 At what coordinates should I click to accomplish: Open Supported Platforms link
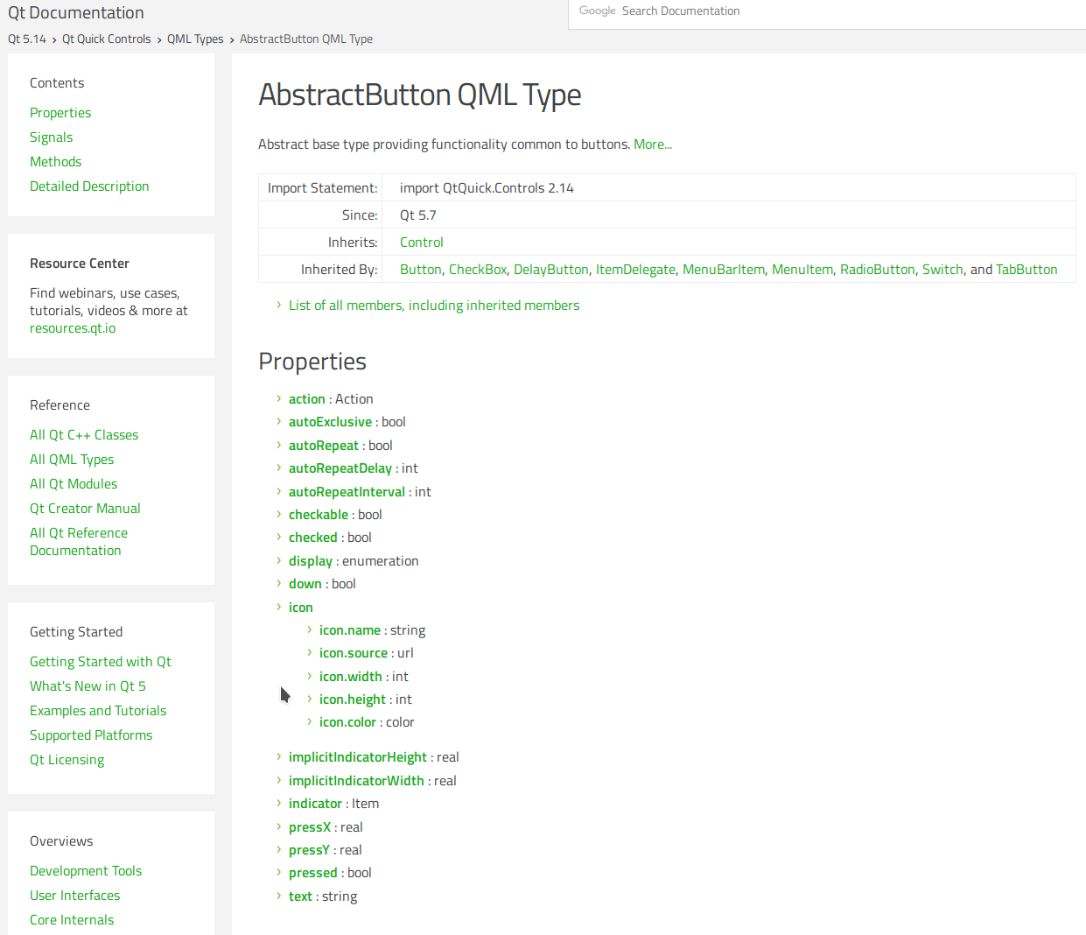pyautogui.click(x=91, y=735)
